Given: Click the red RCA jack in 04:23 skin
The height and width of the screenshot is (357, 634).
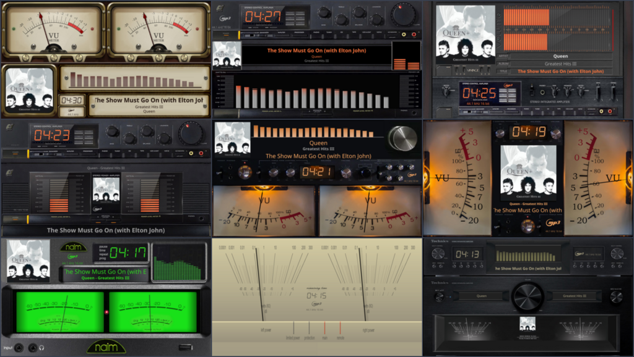Looking at the screenshot, I should [201, 153].
